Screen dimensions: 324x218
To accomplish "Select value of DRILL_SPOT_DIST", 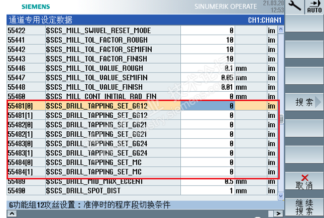I will 207,190.
